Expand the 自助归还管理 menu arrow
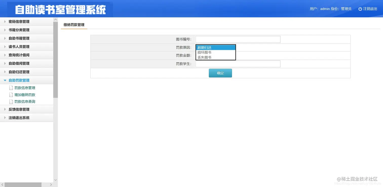Image resolution: width=383 pixels, height=187 pixels. (5, 72)
